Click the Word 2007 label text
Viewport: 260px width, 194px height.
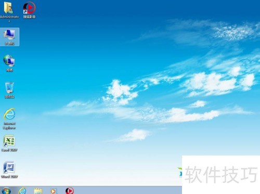[x=9, y=177]
